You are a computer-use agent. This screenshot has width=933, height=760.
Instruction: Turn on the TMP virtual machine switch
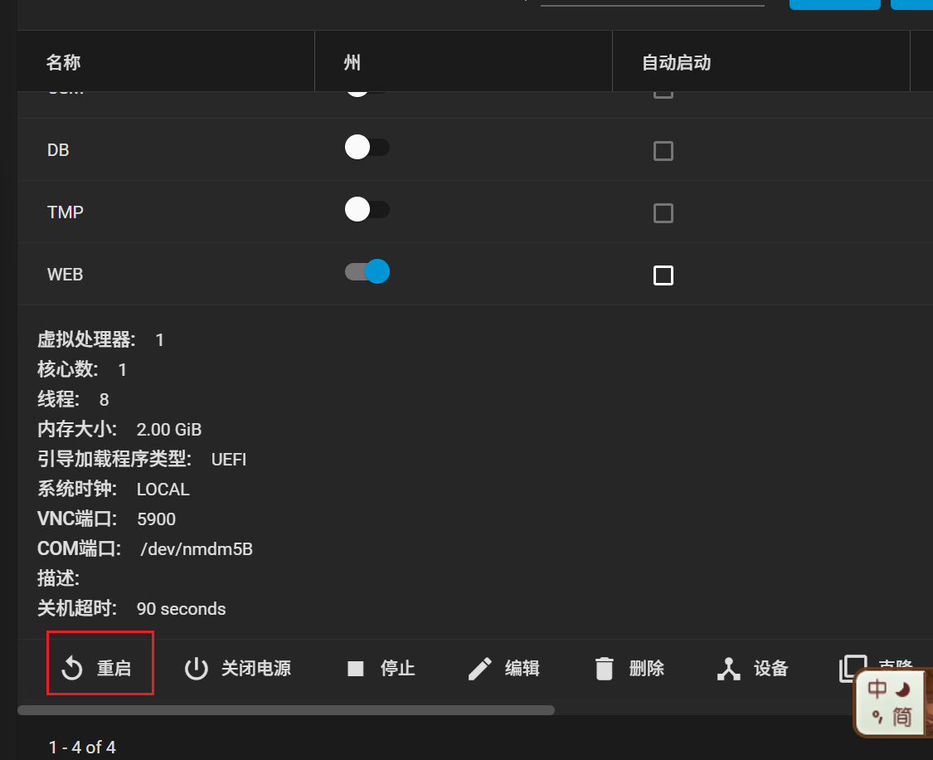pyautogui.click(x=367, y=211)
